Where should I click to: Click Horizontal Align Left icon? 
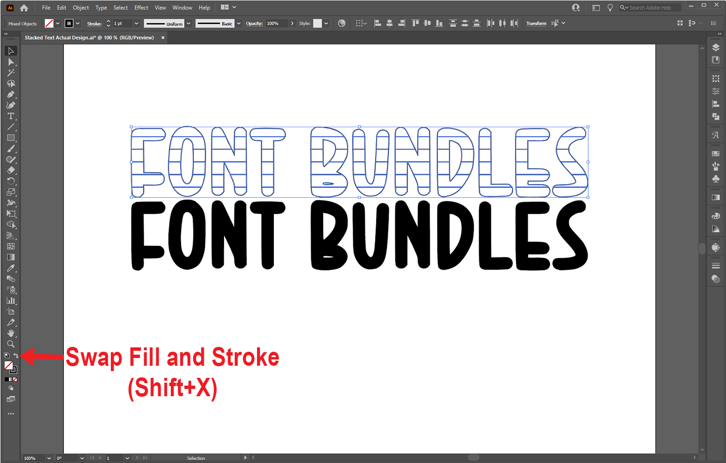378,23
